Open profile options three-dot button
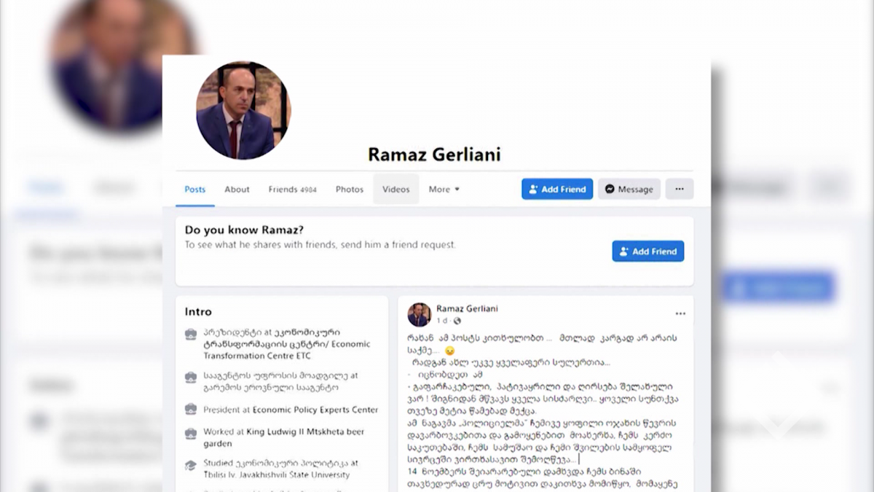Viewport: 874px width, 492px height. click(x=680, y=190)
